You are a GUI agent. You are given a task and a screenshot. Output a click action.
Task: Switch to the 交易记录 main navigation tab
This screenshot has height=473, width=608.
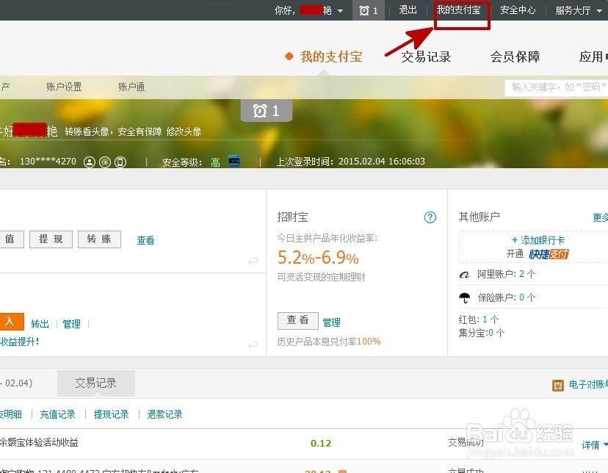coord(426,57)
